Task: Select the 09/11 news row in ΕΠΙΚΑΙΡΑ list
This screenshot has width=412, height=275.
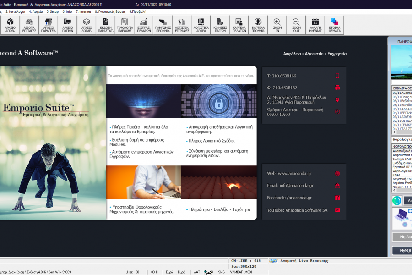Action: coord(402,93)
